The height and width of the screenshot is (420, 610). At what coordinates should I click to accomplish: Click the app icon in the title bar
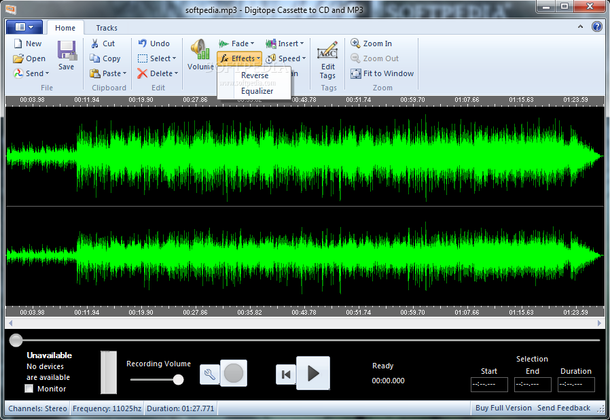tap(10, 9)
